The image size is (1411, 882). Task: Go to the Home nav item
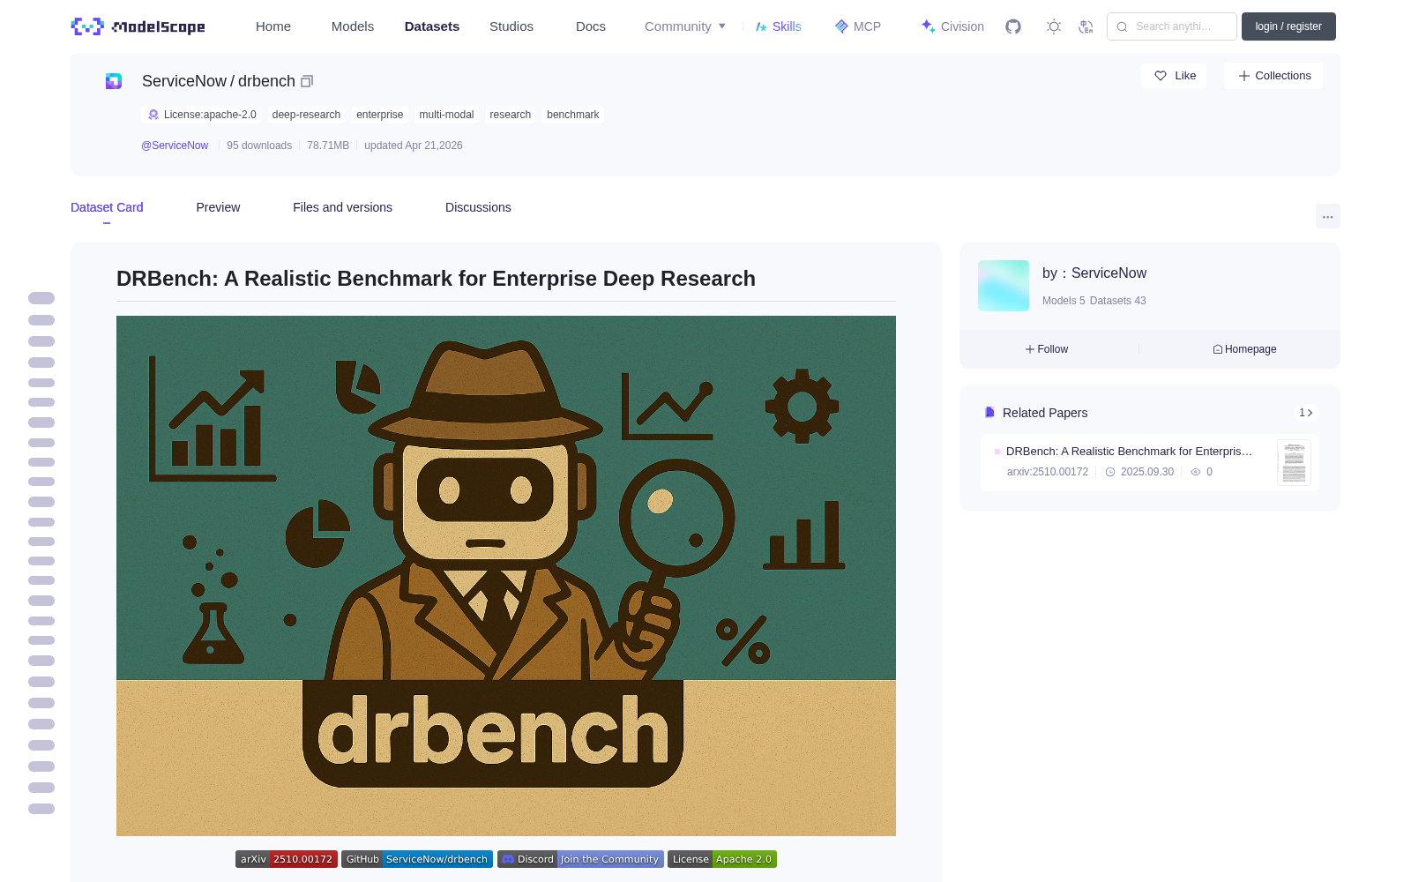click(273, 26)
